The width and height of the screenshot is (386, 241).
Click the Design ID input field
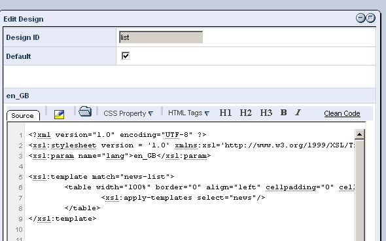click(161, 37)
